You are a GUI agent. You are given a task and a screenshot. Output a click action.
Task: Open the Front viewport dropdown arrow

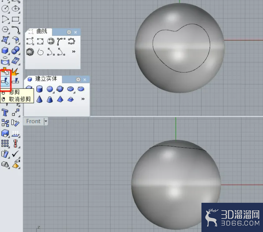coord(46,121)
